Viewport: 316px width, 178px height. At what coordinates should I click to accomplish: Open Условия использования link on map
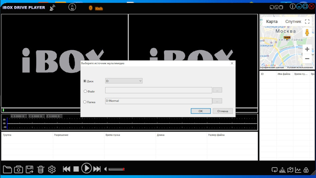coord(300,67)
